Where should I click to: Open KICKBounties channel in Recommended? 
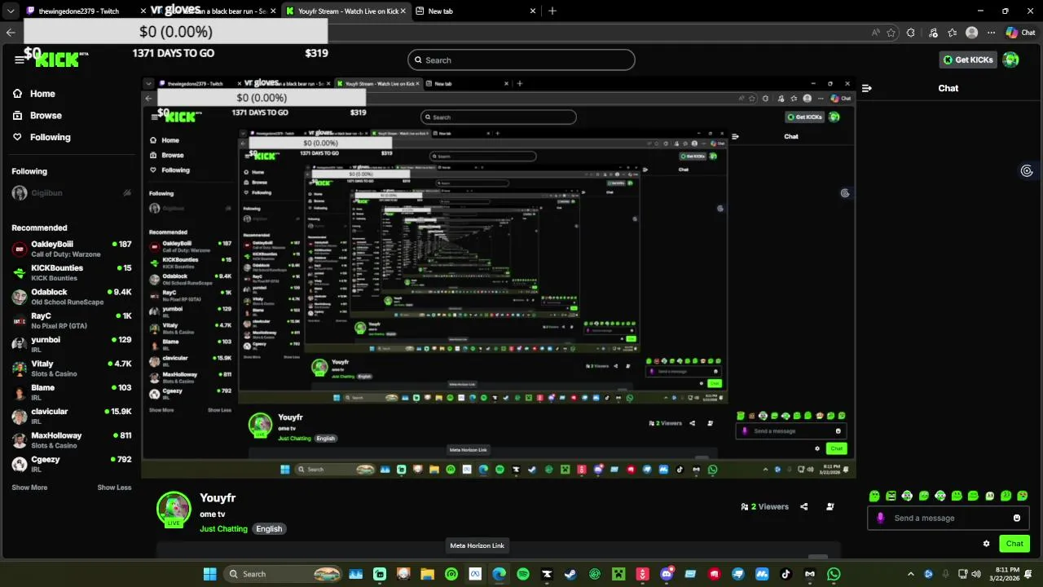pos(72,272)
